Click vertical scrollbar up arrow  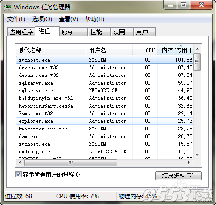pyautogui.click(x=197, y=49)
